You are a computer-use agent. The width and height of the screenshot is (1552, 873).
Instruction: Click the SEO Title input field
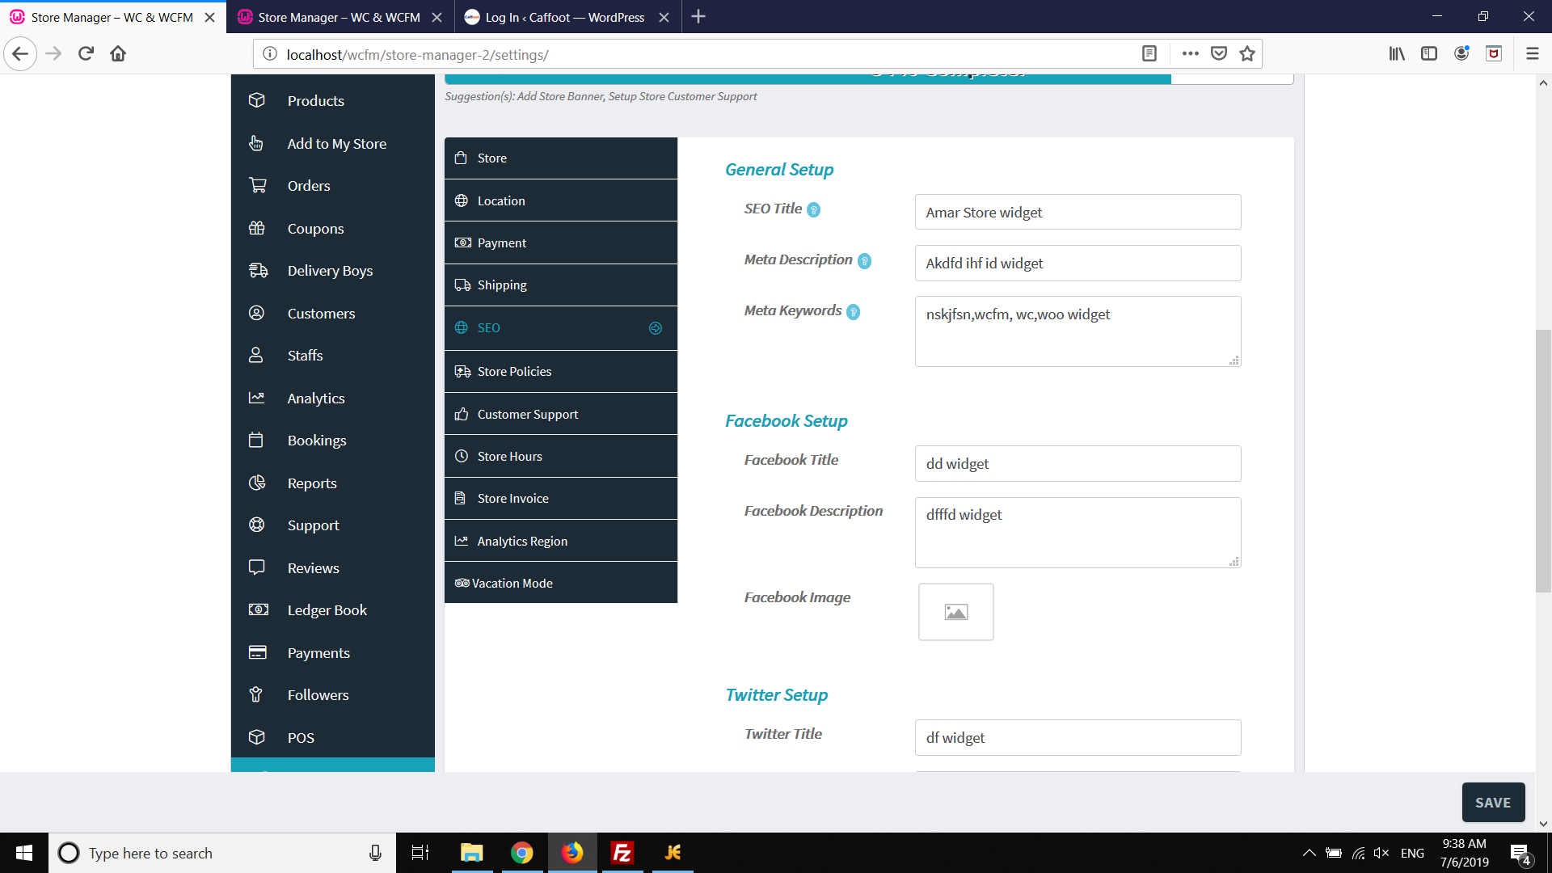(1078, 212)
